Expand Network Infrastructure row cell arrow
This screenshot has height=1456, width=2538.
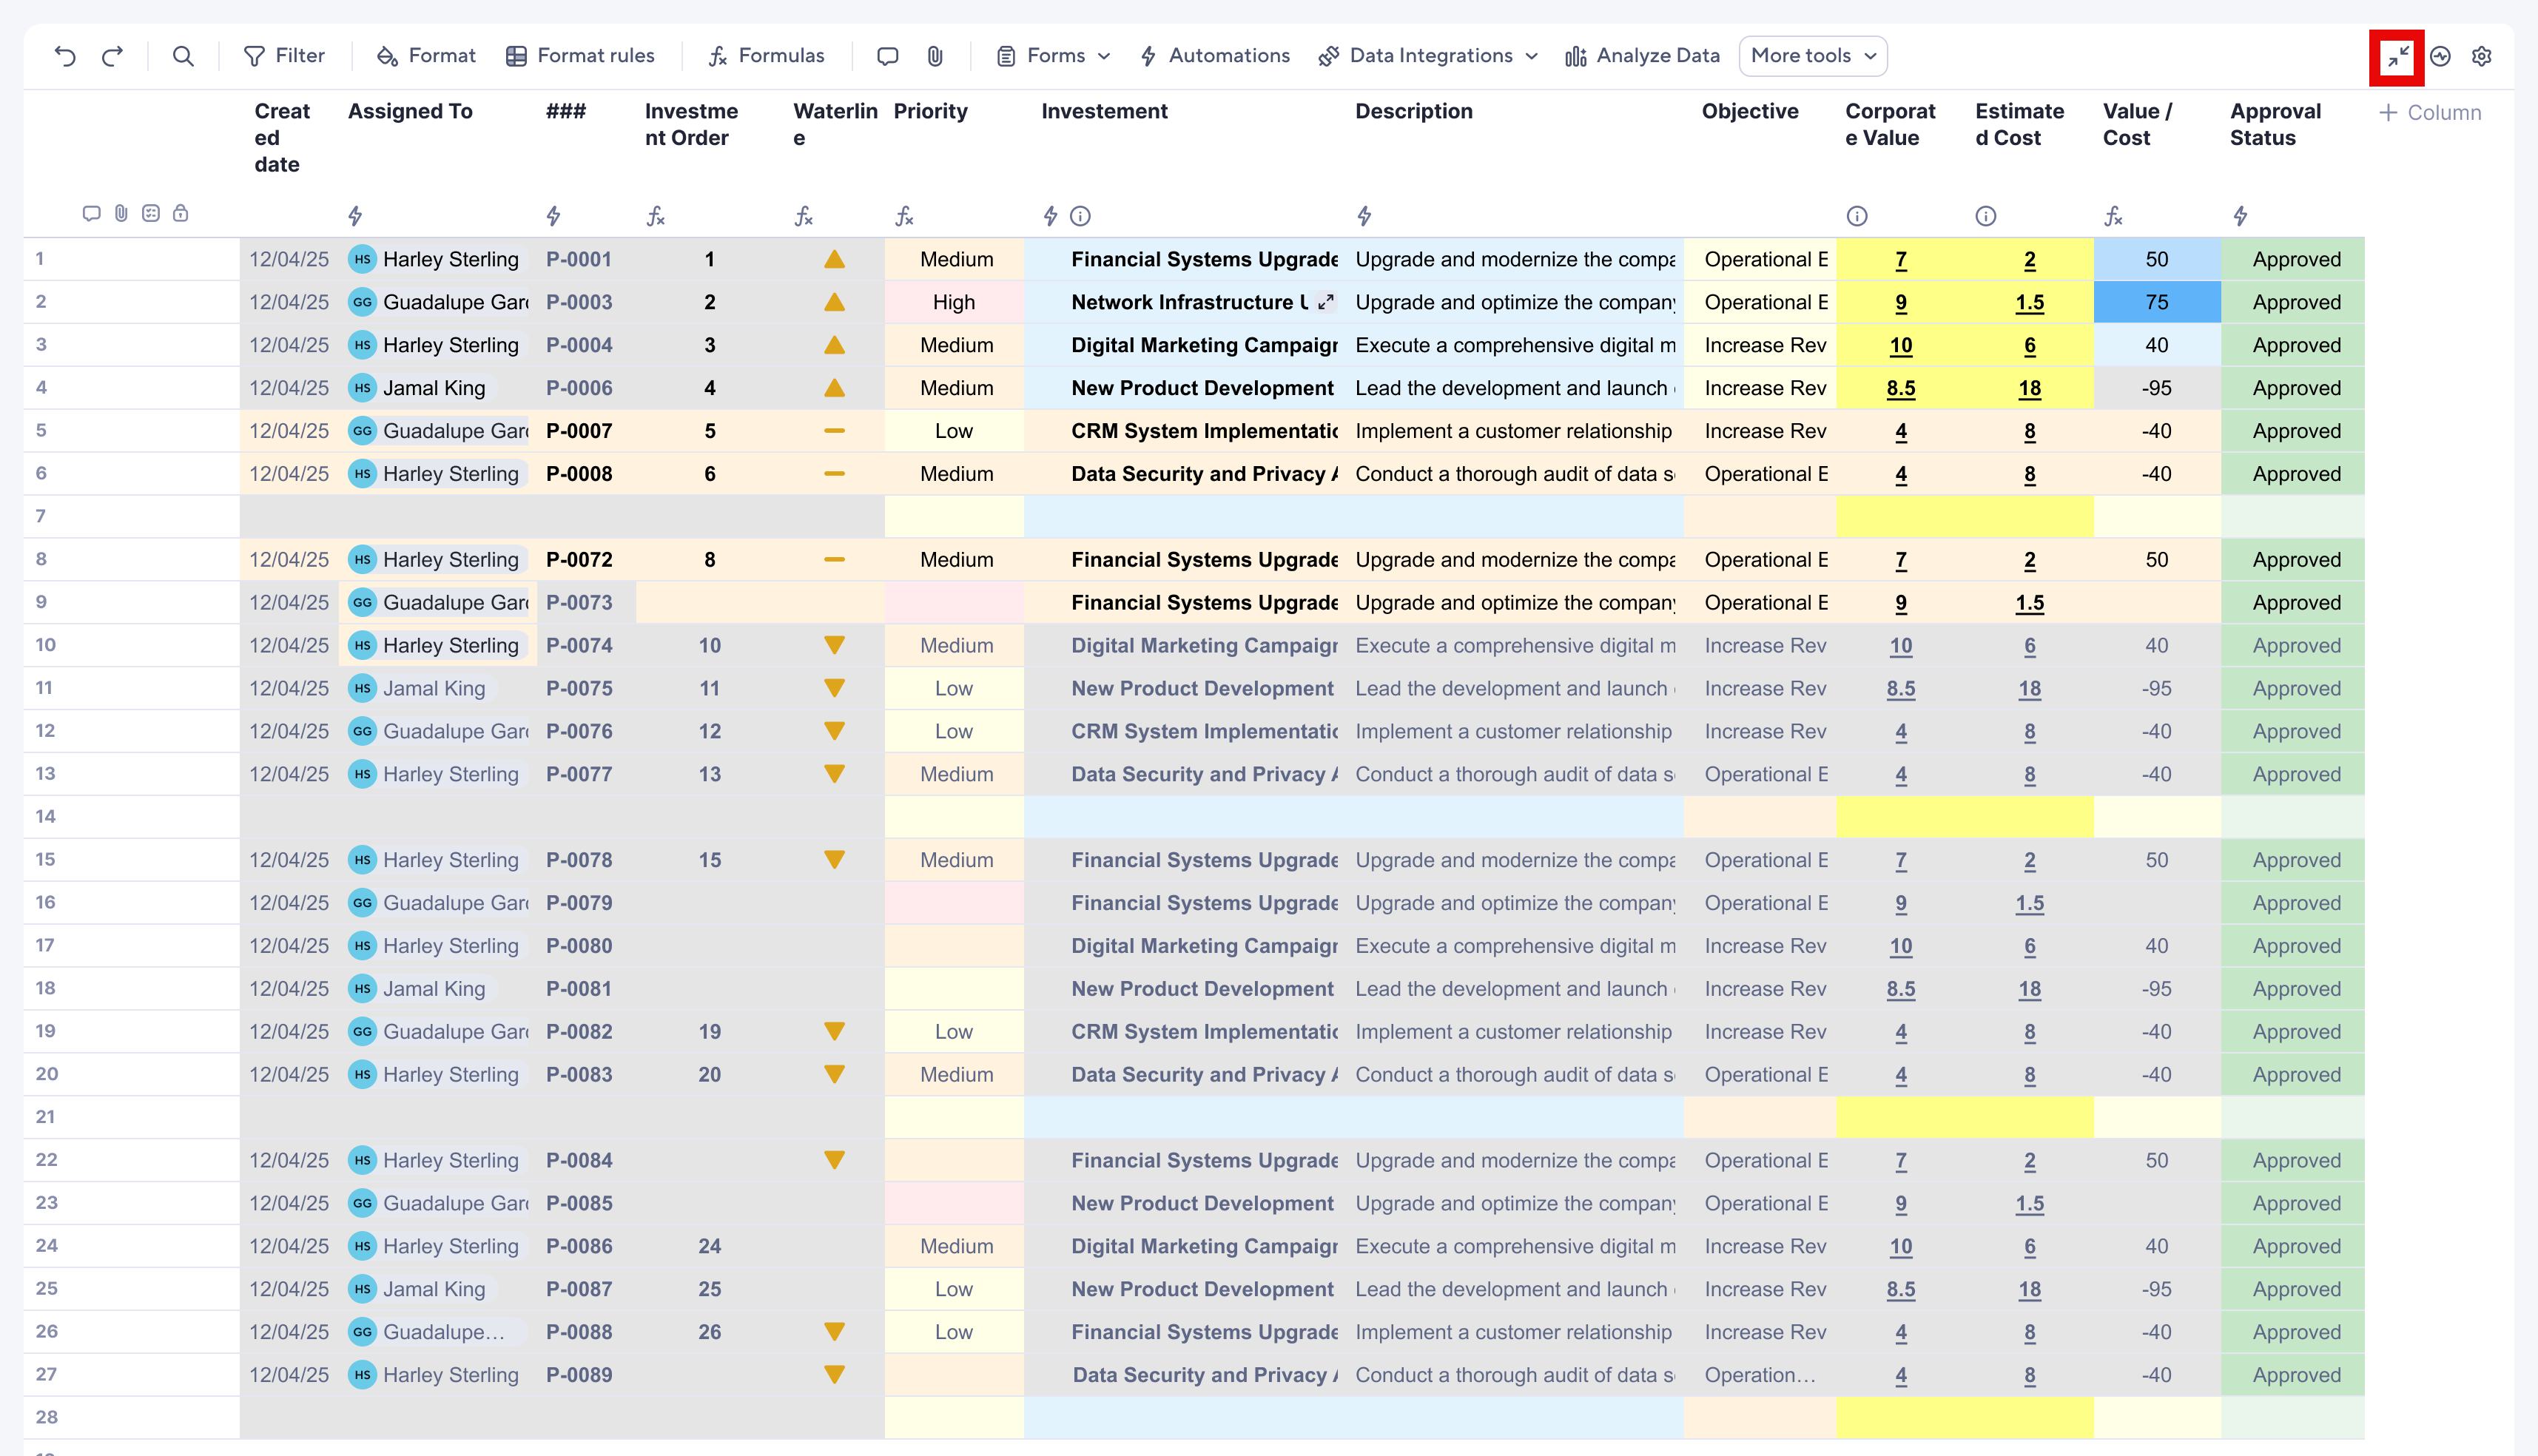[x=1326, y=302]
